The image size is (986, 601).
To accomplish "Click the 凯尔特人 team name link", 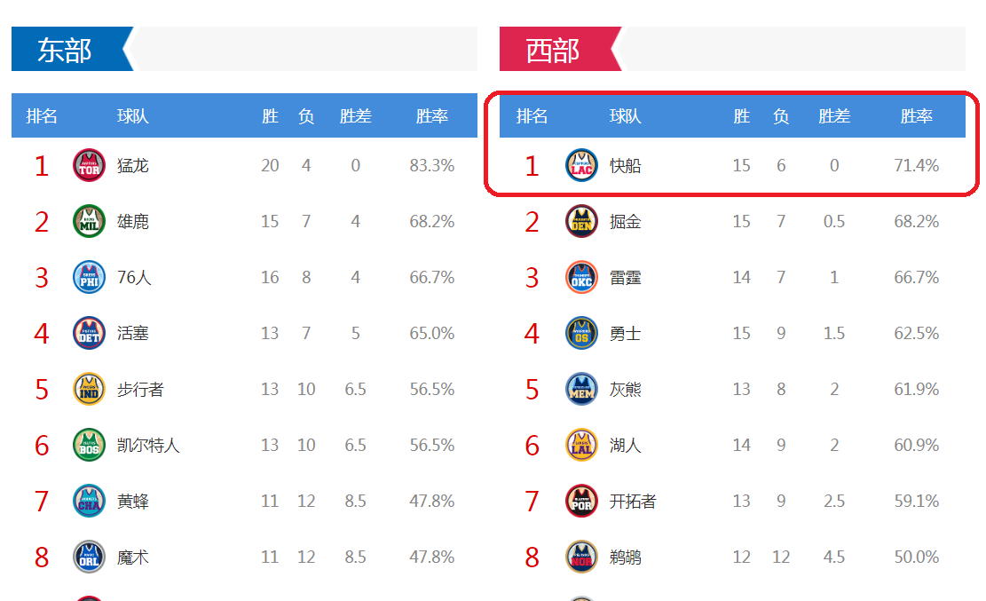I will point(148,445).
